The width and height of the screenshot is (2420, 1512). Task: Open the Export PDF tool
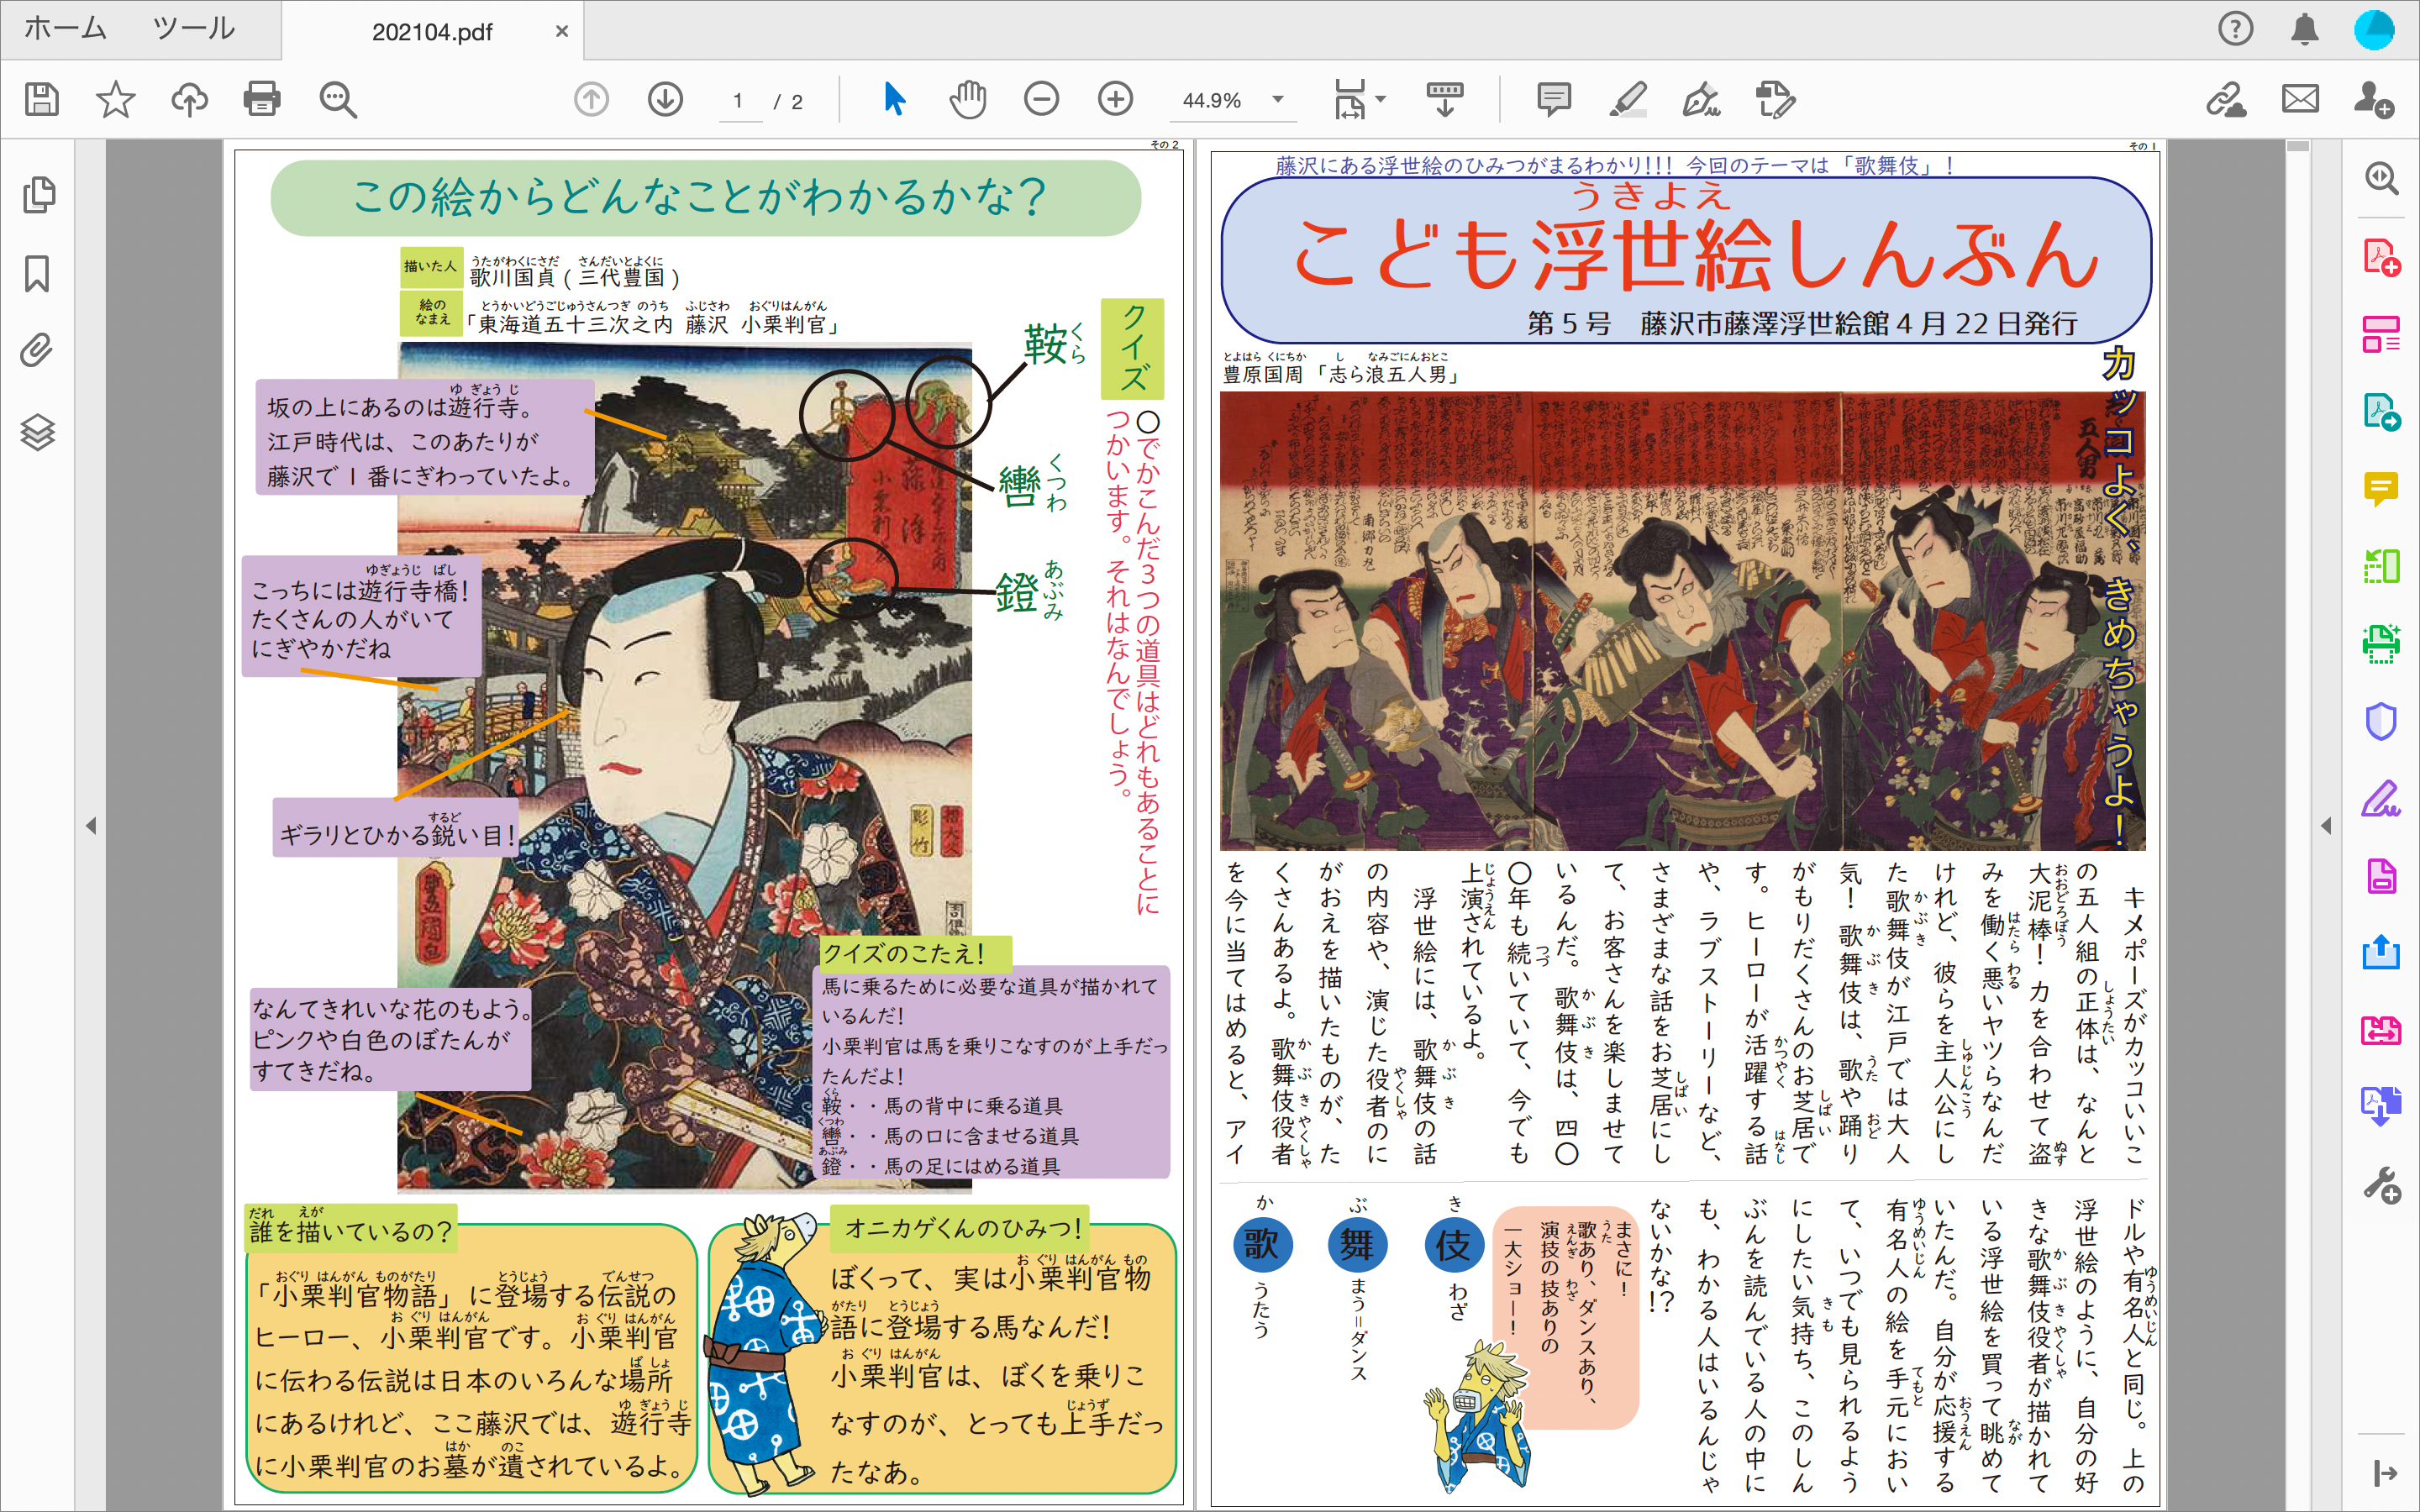2381,412
